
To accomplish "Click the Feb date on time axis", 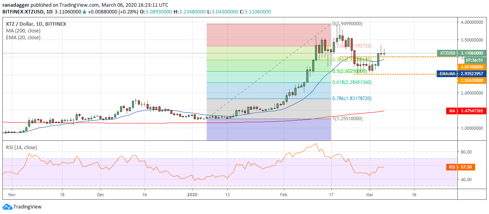I will (284, 195).
